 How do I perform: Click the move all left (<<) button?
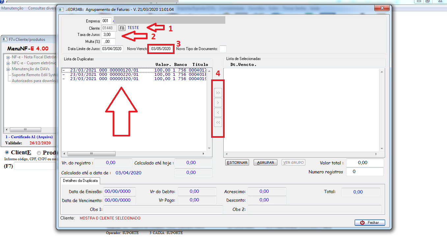[x=218, y=123]
